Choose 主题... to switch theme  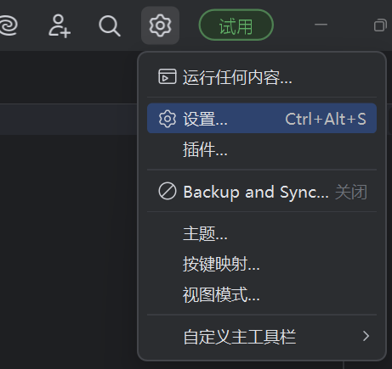(262, 234)
